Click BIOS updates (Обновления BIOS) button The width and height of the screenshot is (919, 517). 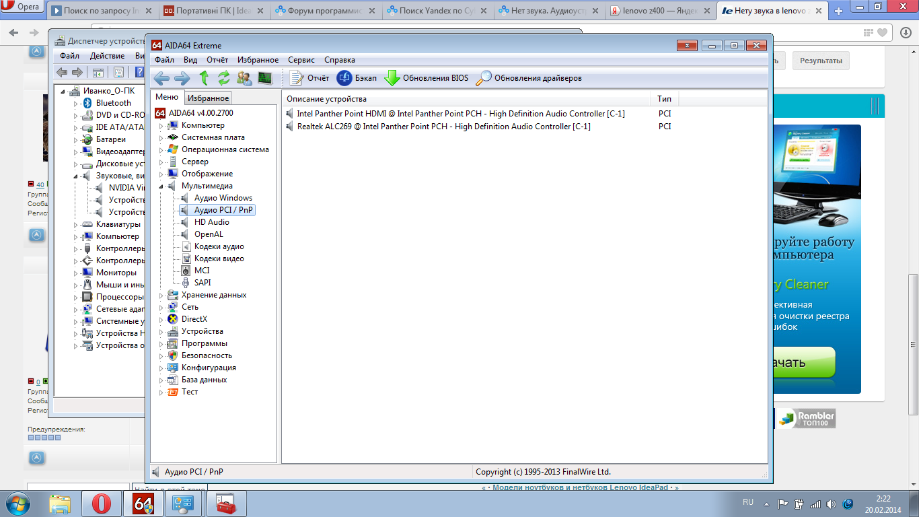[x=426, y=78]
